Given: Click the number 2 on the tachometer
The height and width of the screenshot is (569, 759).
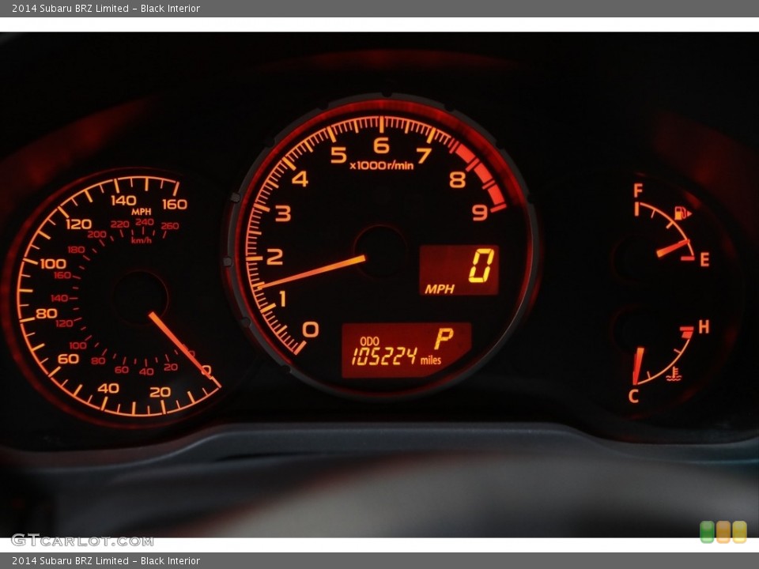Looking at the screenshot, I should point(274,256).
